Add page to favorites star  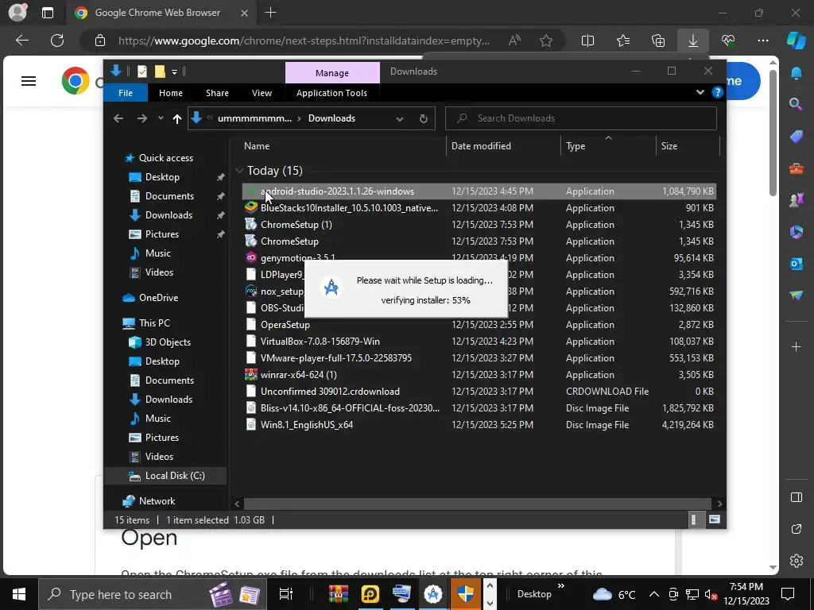(x=545, y=41)
